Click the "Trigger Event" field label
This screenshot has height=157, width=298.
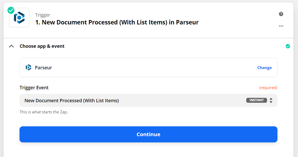[34, 88]
